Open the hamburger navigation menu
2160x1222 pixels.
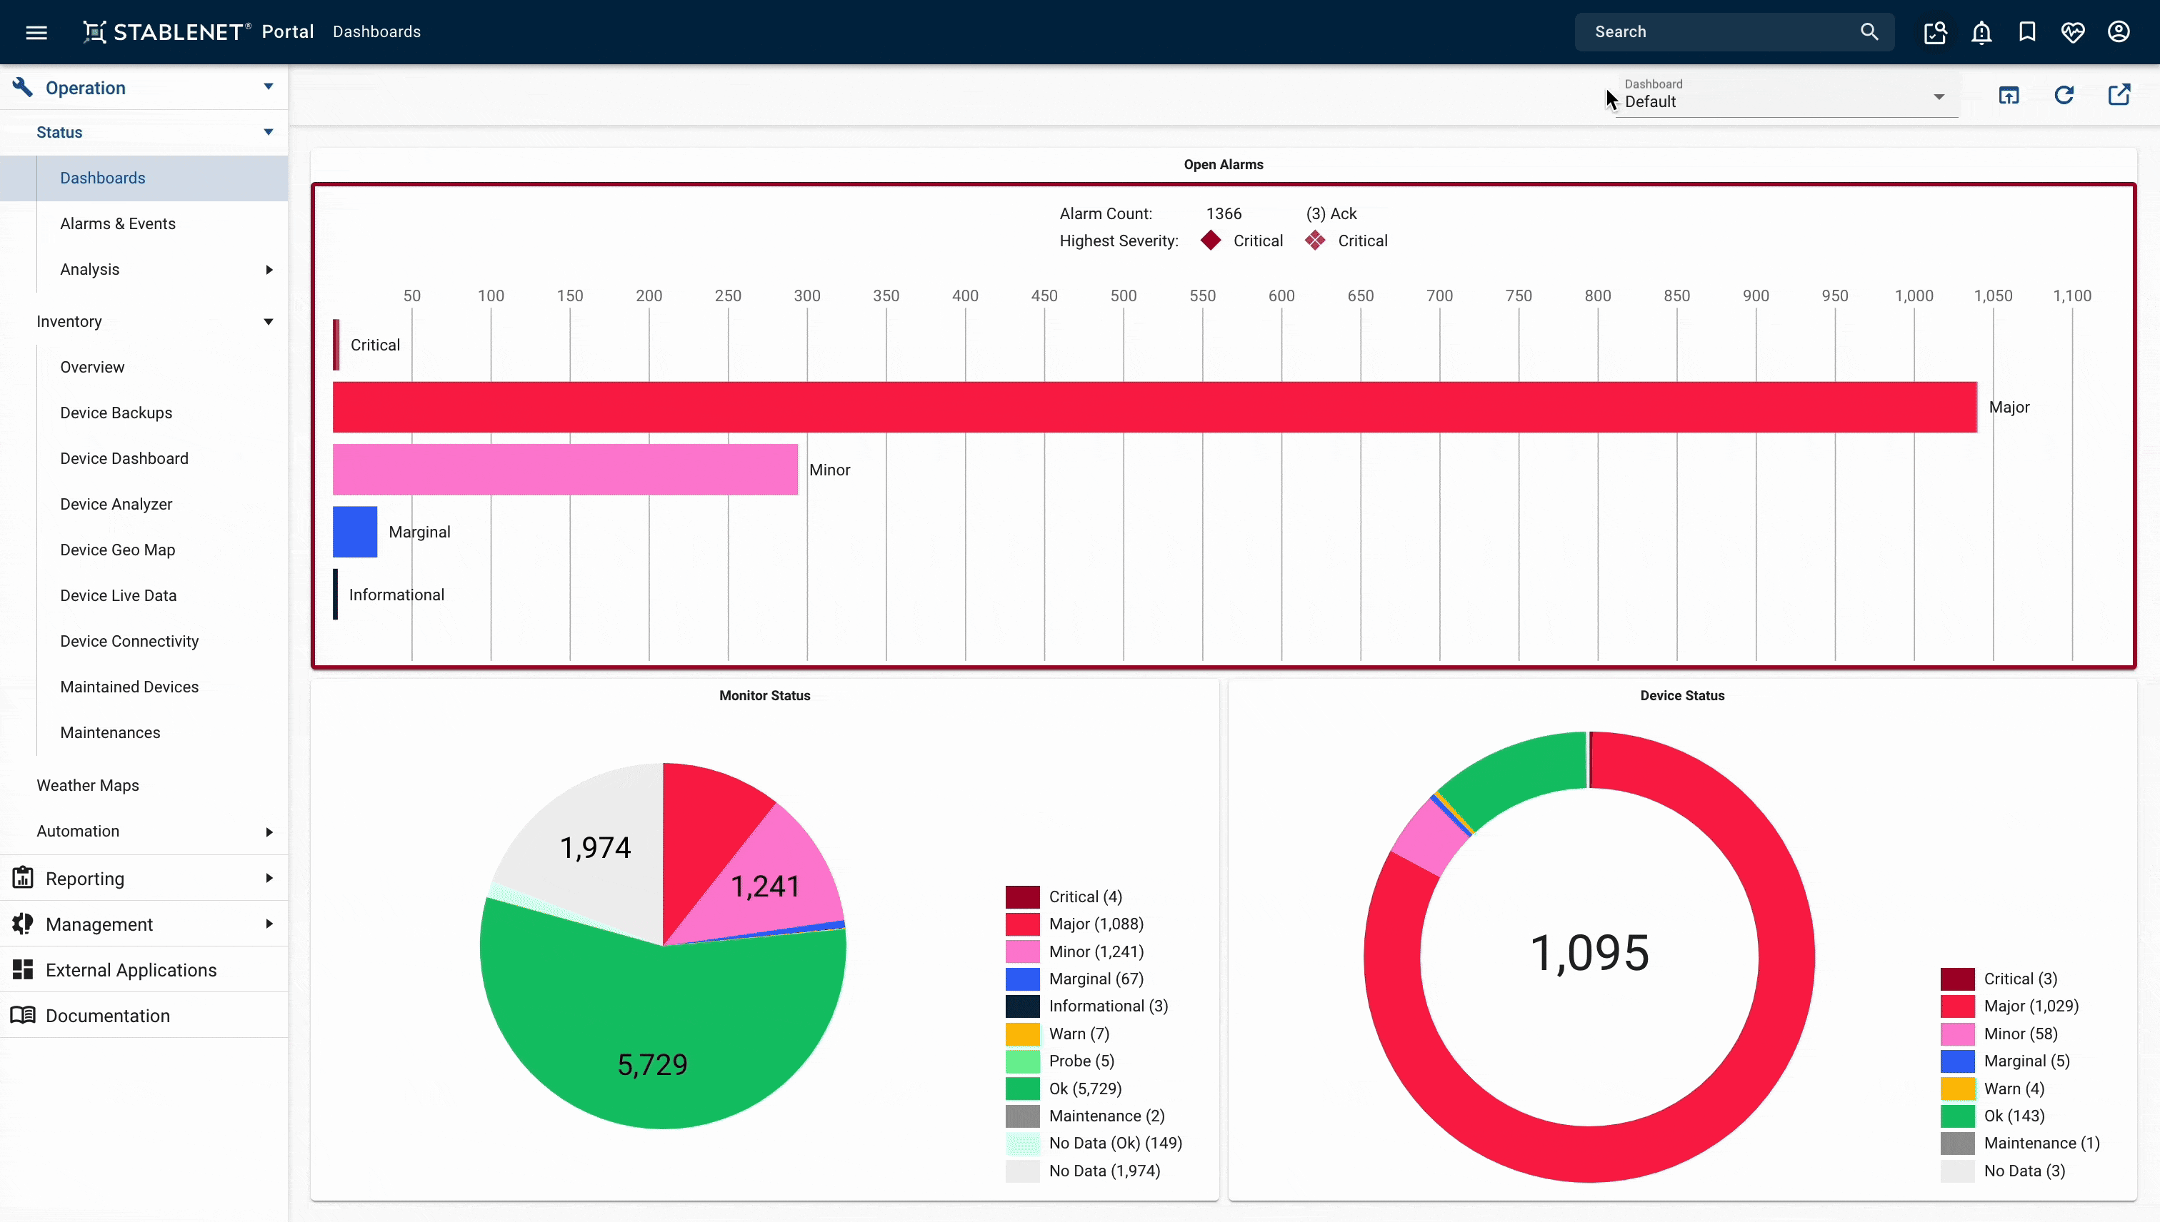pyautogui.click(x=36, y=32)
